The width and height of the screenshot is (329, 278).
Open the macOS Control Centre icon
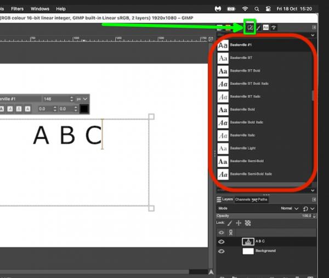268,9
